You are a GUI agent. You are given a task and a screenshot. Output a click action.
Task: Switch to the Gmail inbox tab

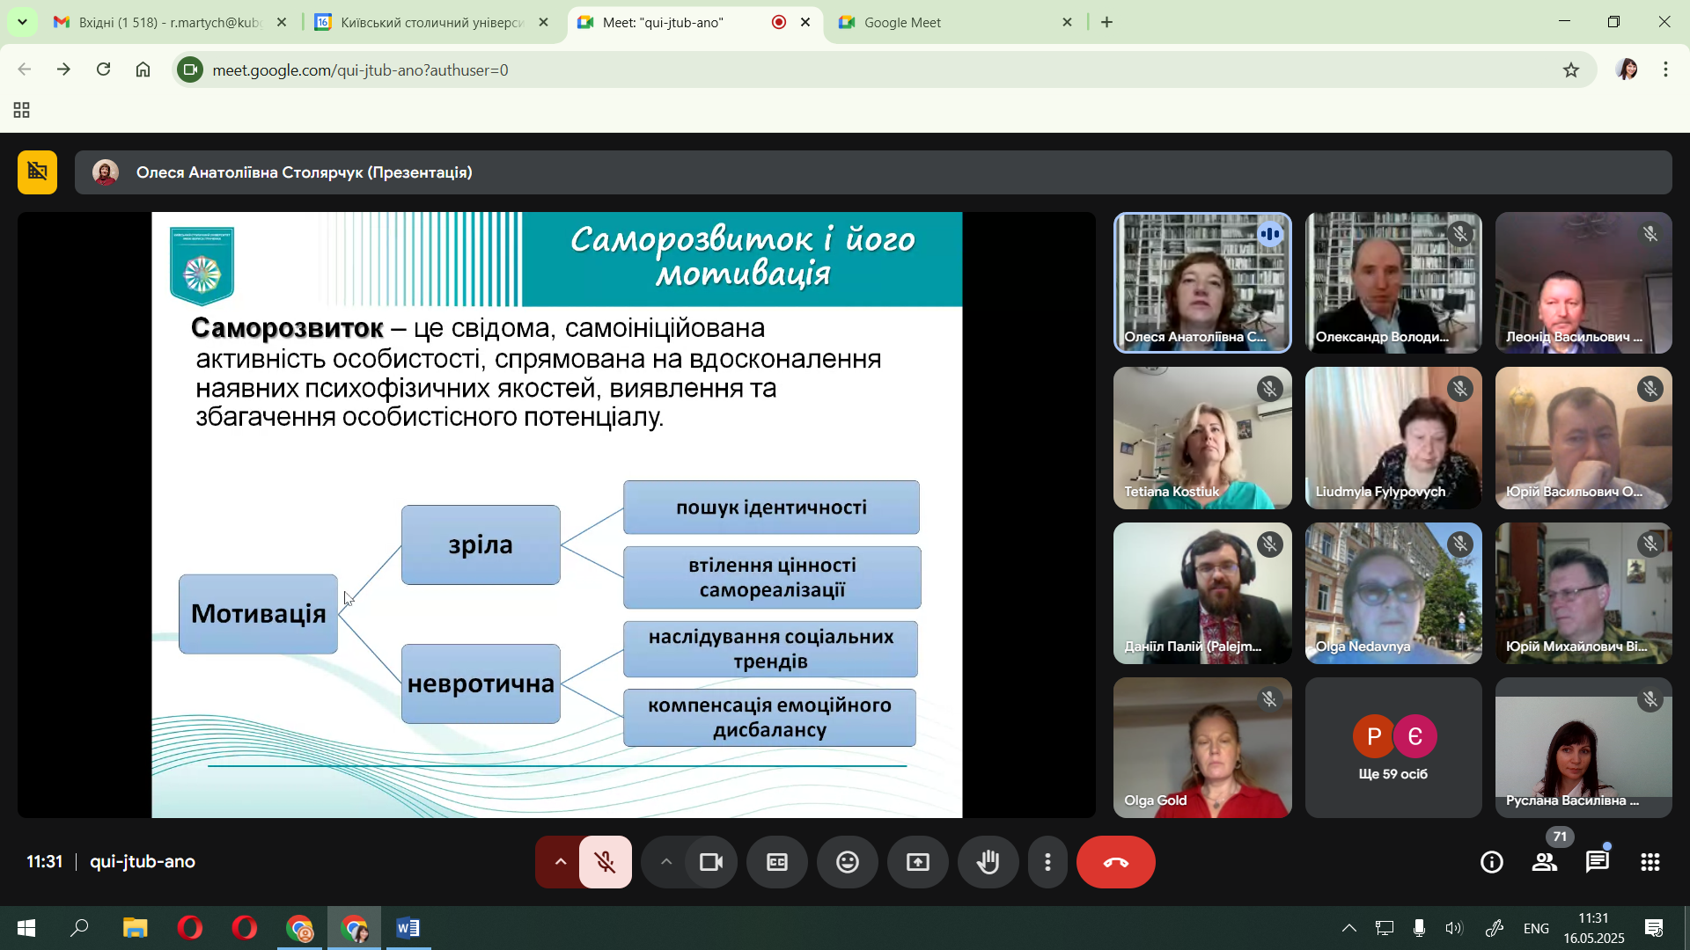167,22
